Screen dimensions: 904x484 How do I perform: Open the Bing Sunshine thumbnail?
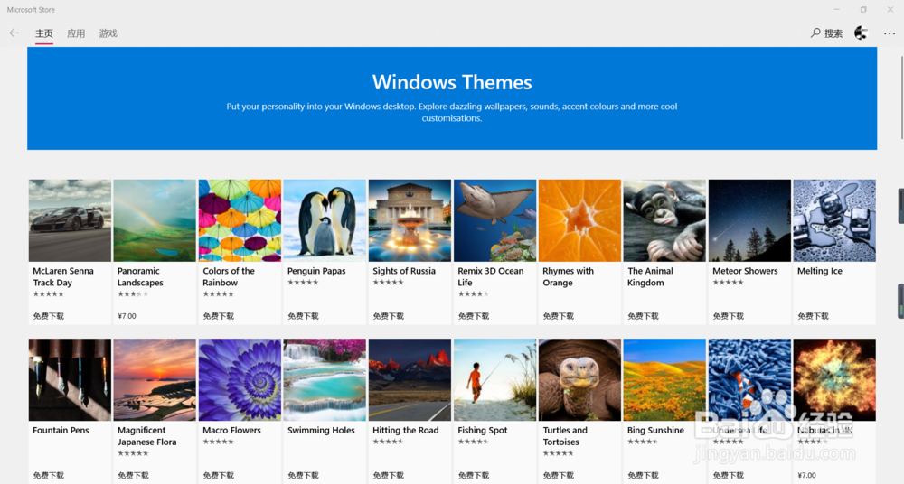664,380
